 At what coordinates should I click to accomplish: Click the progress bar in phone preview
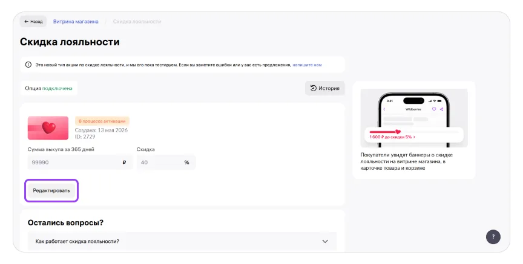[x=414, y=132]
